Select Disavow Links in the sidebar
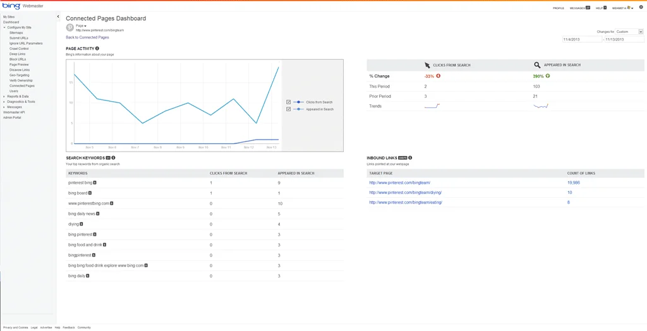Image resolution: width=647 pixels, height=331 pixels. coord(20,69)
